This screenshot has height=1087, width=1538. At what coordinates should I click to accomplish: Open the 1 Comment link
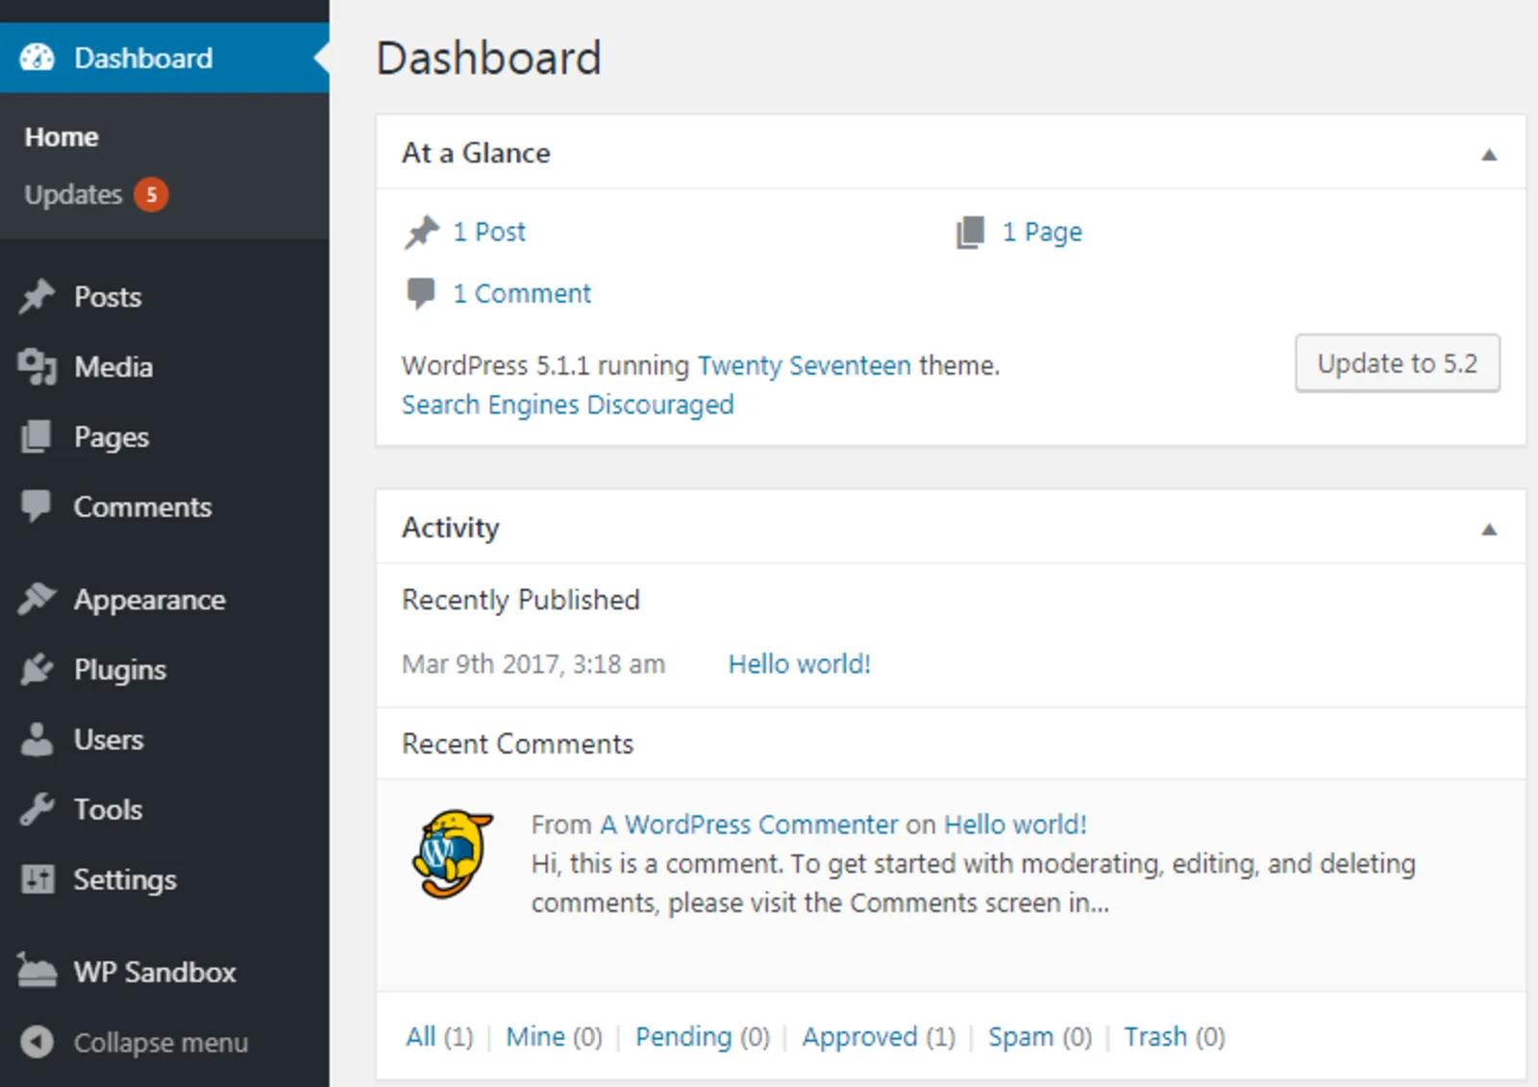(x=522, y=294)
